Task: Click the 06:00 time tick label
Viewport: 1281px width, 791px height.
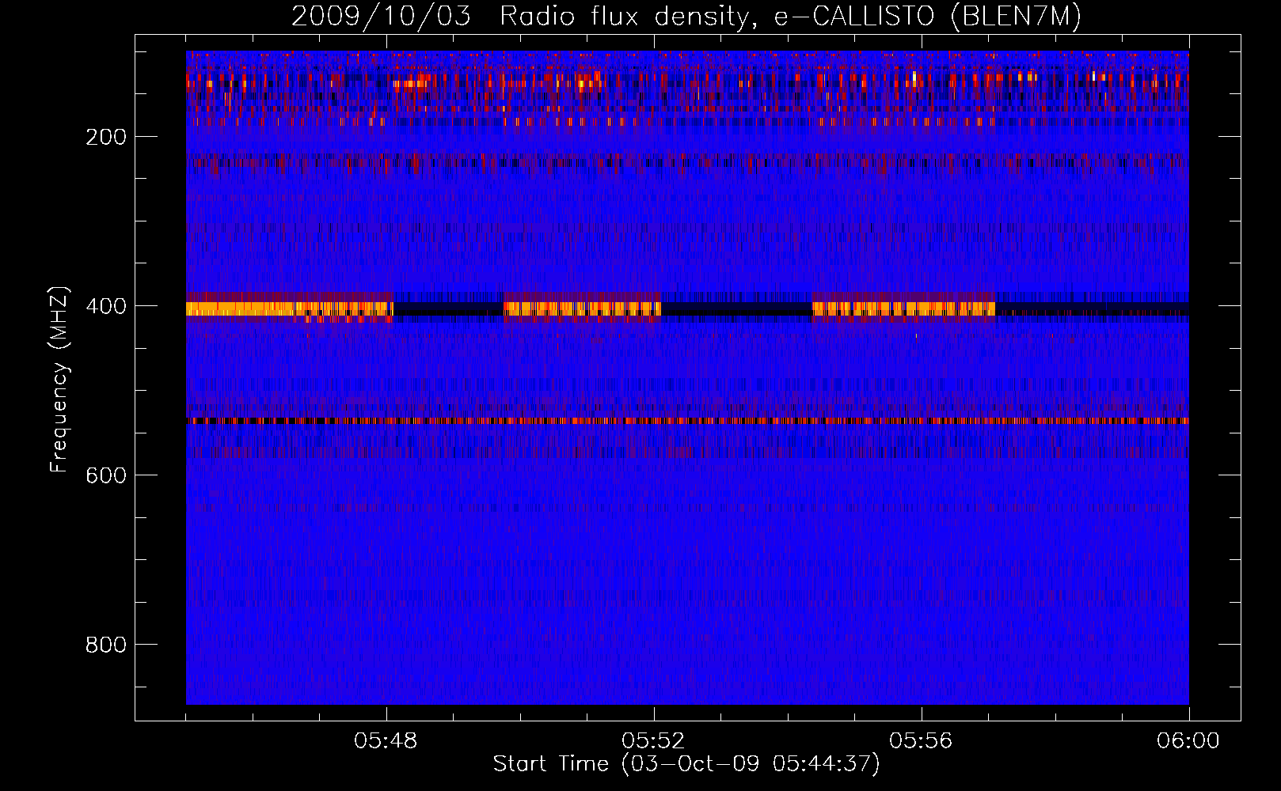Action: tap(1188, 741)
